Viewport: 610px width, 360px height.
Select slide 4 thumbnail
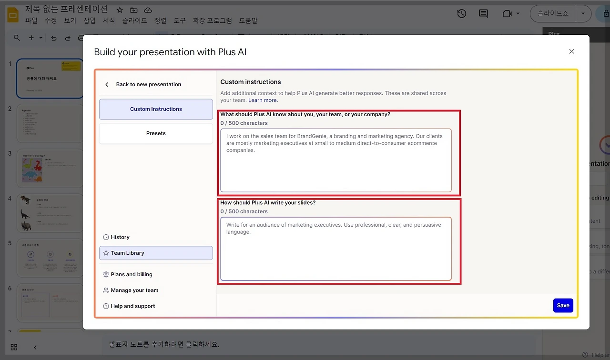(50, 213)
